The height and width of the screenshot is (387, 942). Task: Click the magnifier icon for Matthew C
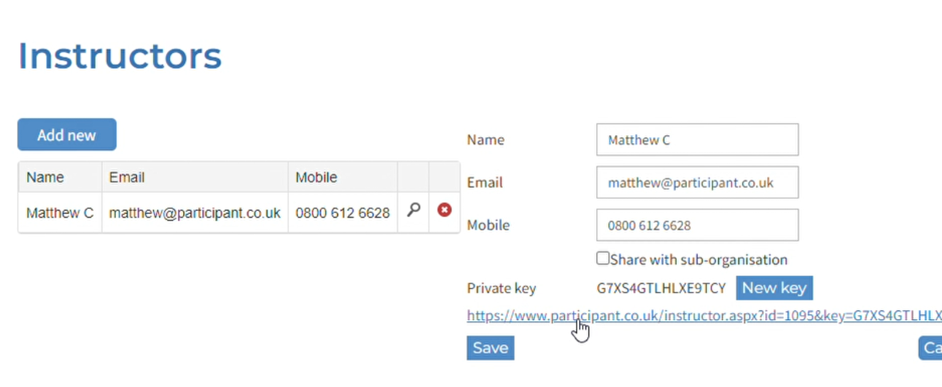(x=413, y=211)
